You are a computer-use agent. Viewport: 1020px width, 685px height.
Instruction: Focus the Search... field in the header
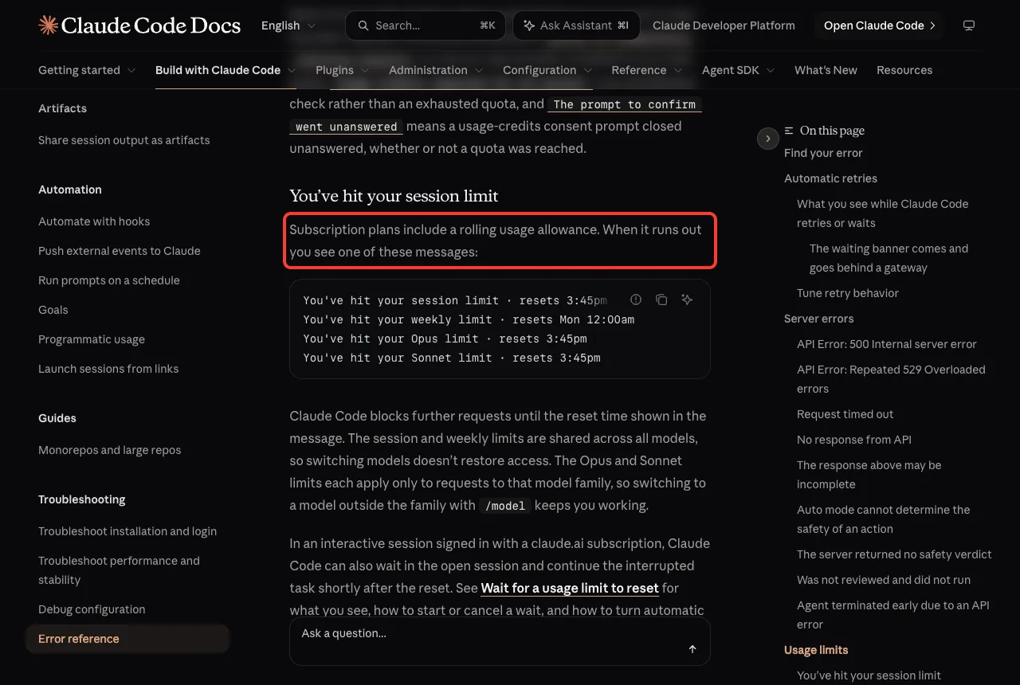(426, 25)
